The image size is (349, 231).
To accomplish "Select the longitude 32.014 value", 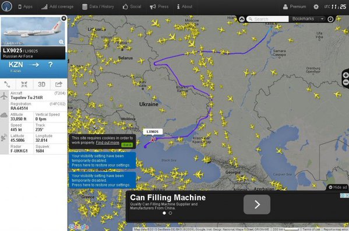I will tap(41, 141).
